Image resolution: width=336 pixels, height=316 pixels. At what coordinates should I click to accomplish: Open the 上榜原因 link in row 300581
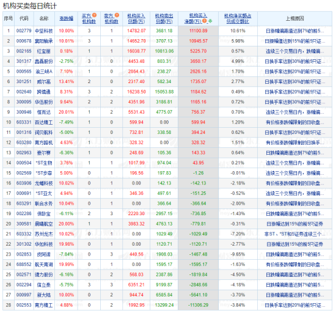pyautogui.click(x=295, y=224)
